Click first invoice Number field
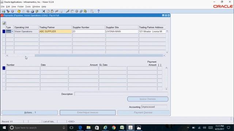 click(23, 68)
